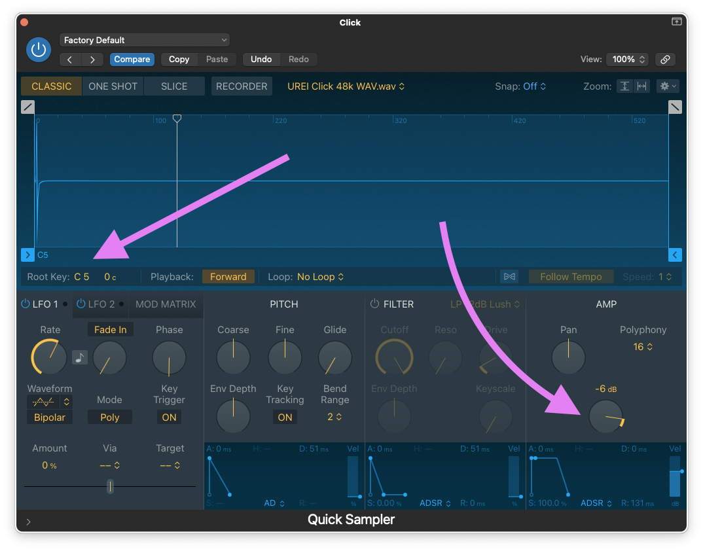
Task: Click the horizontal zoom fit icon
Action: click(x=641, y=86)
